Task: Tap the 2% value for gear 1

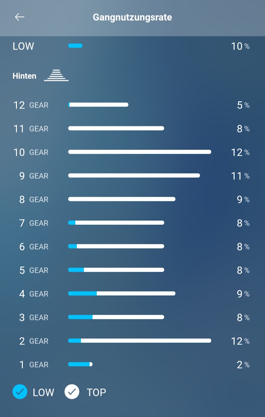Action: tap(243, 365)
